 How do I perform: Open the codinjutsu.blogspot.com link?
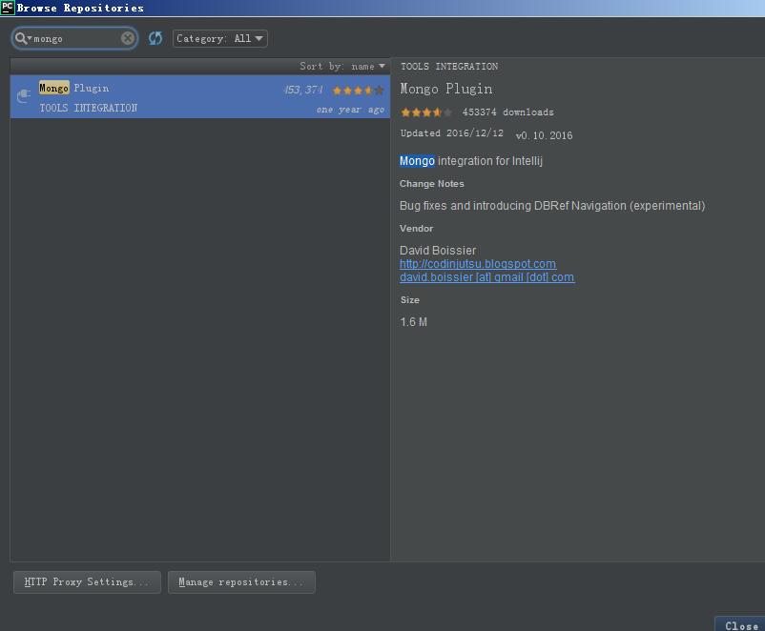click(478, 264)
